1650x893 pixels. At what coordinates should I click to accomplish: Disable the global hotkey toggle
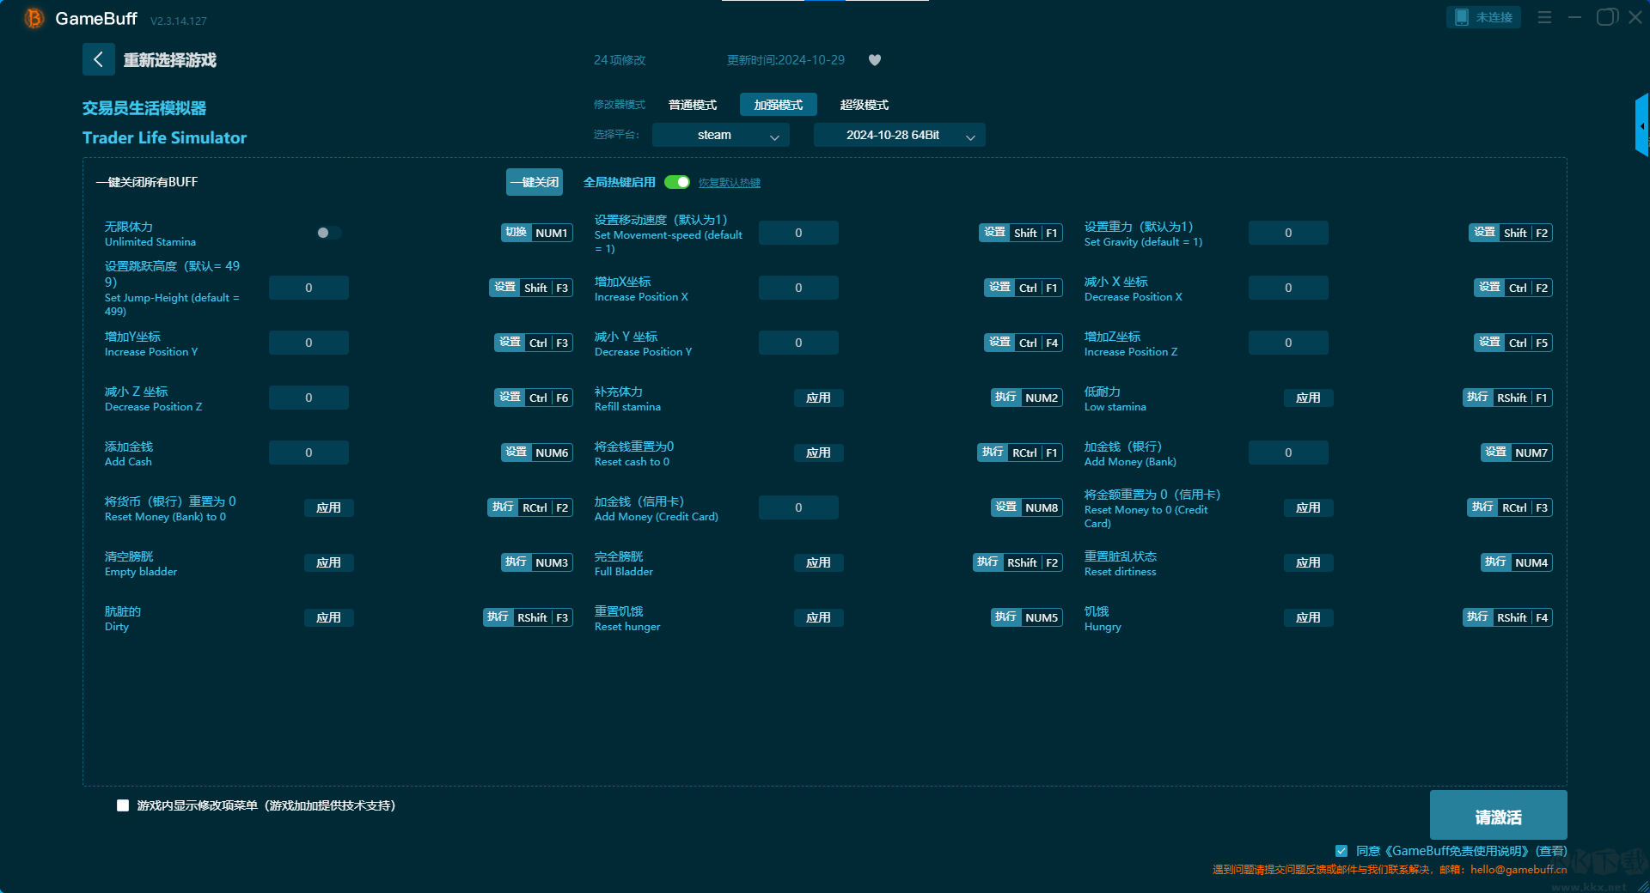coord(677,182)
